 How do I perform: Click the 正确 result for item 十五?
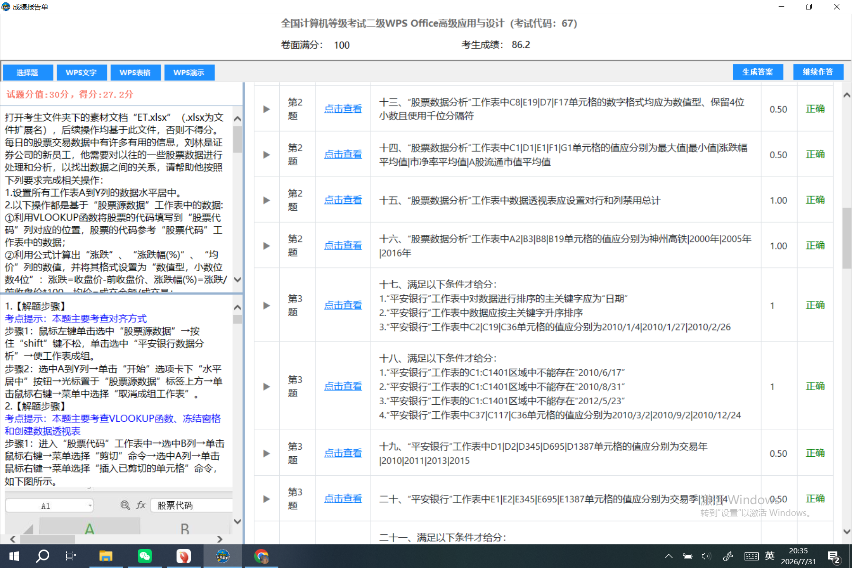coord(815,200)
